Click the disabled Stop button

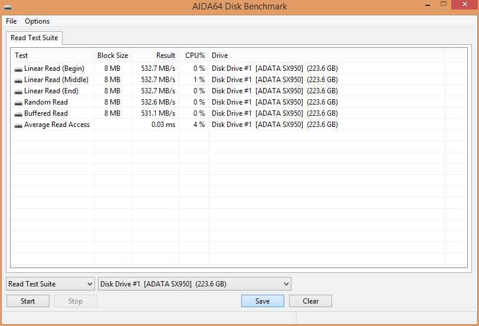tap(76, 301)
